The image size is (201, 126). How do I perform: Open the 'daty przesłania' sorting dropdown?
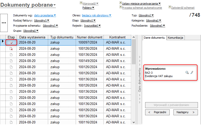click(45, 15)
